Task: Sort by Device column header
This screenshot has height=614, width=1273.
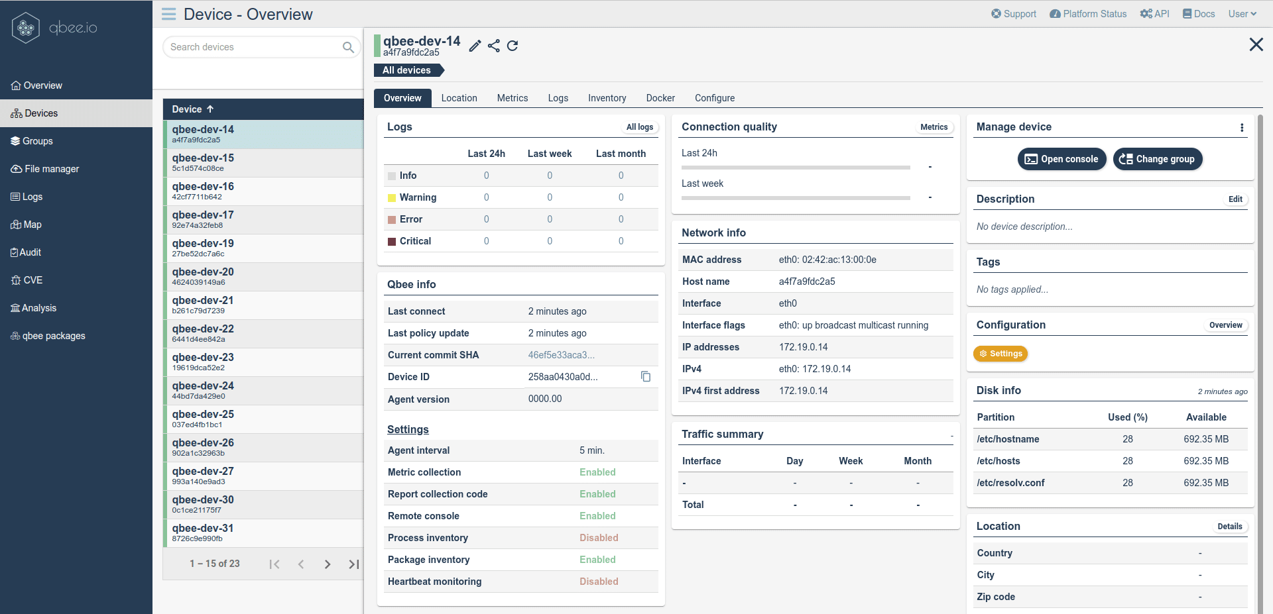Action: [193, 109]
